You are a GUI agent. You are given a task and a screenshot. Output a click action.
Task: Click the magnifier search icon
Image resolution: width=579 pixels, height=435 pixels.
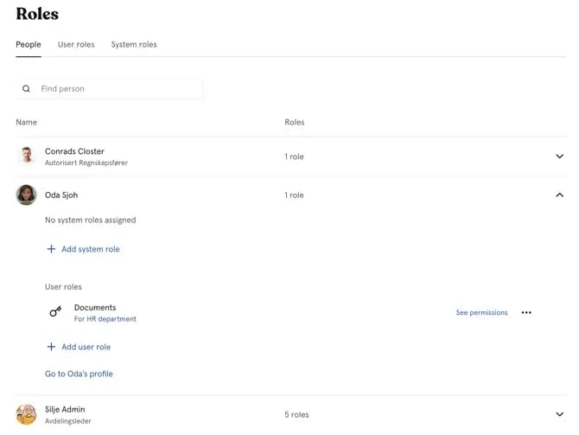click(26, 89)
